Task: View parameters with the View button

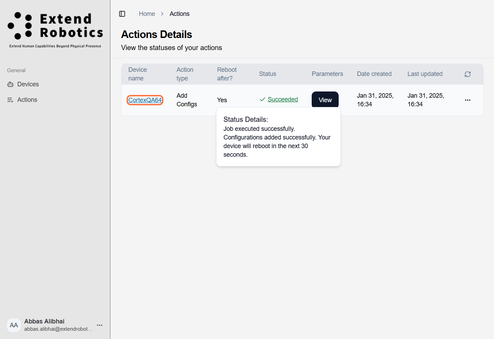Action: tap(325, 100)
